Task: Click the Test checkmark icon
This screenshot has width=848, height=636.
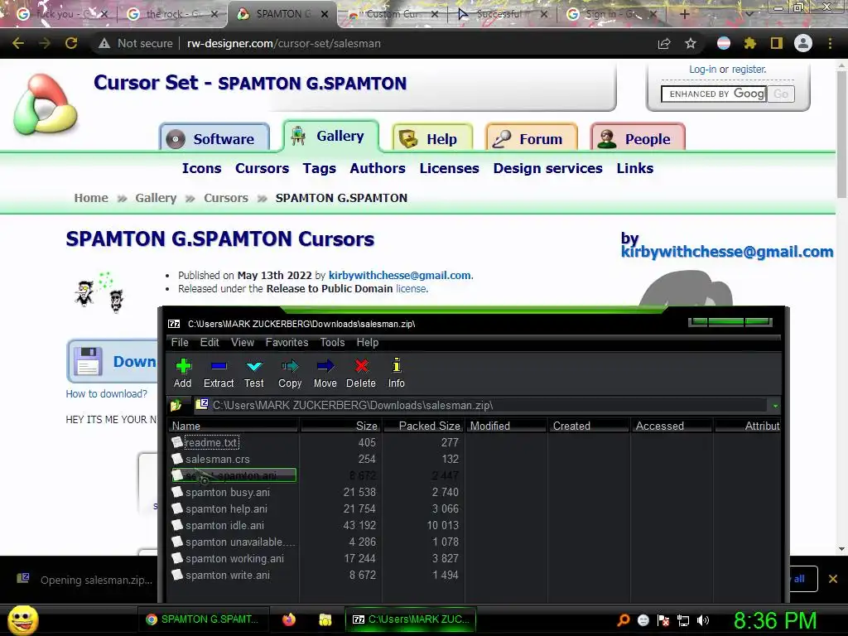Action: pos(254,366)
